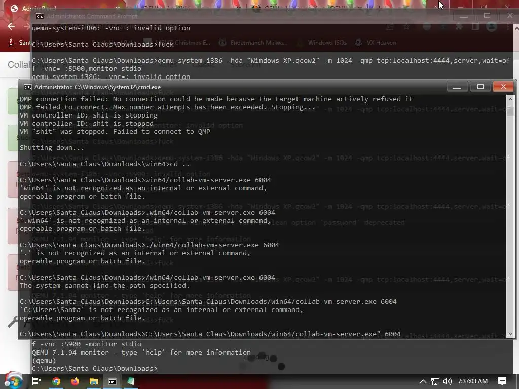
Task: Click the bottom 'C:\Users\Santa Claus\Downloads>' prompt
Action: click(x=95, y=369)
